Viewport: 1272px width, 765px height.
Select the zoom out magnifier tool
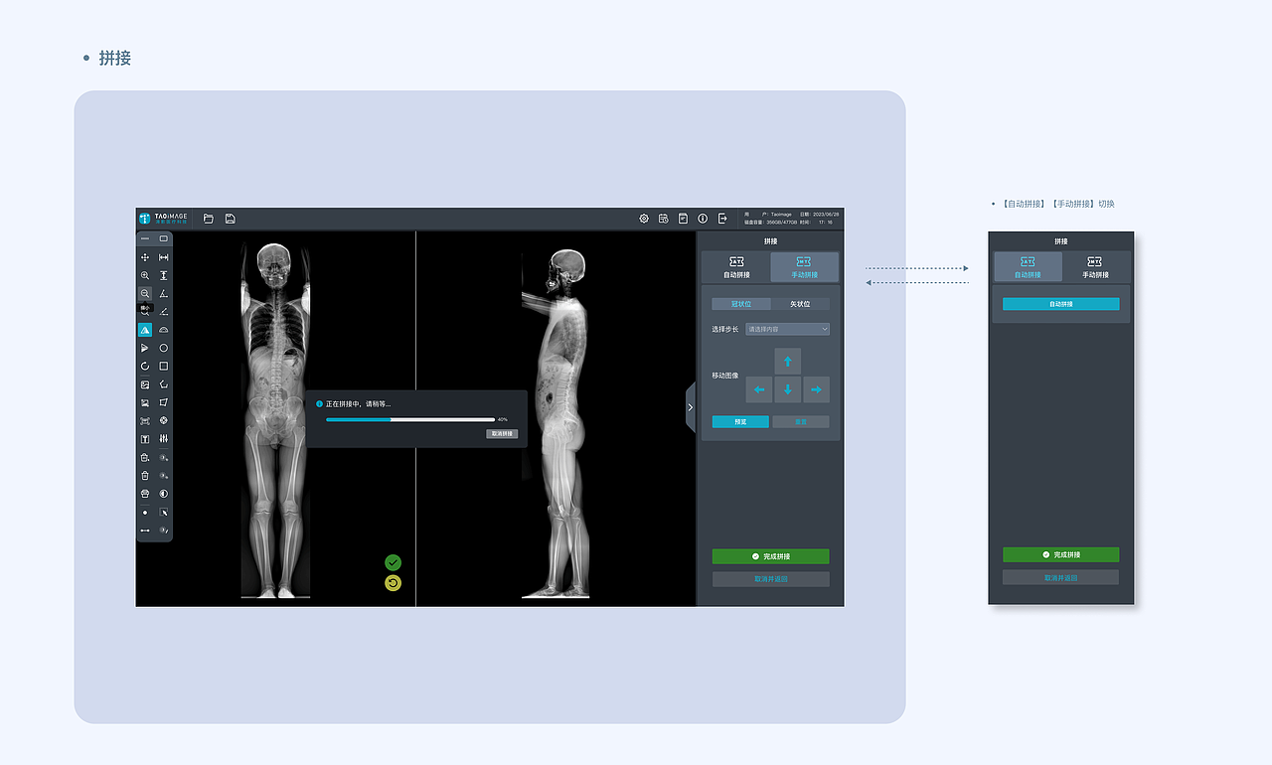[x=145, y=293]
